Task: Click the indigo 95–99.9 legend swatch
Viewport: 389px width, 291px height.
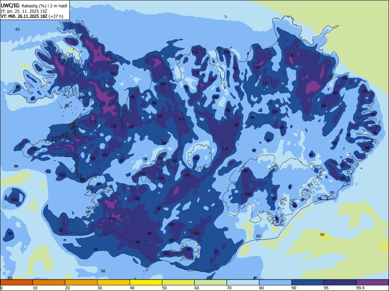Action: pos(340,282)
